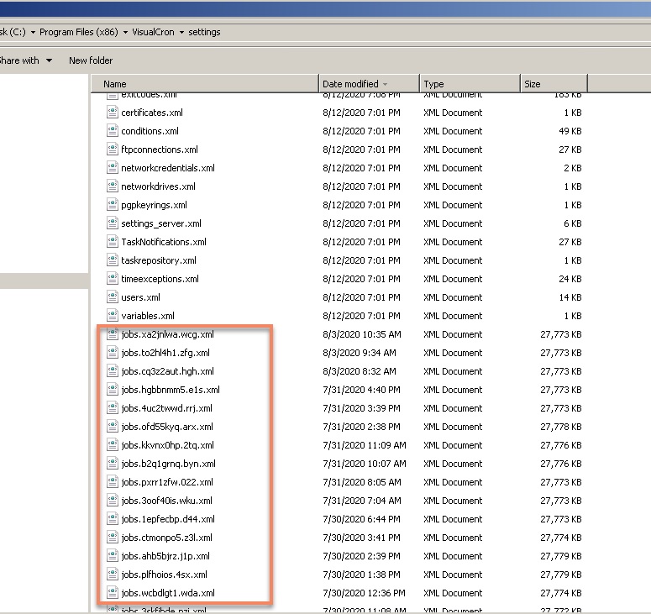The height and width of the screenshot is (614, 651).
Task: Select the jobs.pxrr1zfw.022.xml file name
Action: [x=166, y=482]
